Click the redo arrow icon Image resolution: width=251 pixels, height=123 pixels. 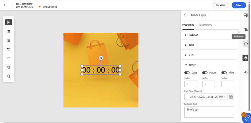click(8, 58)
